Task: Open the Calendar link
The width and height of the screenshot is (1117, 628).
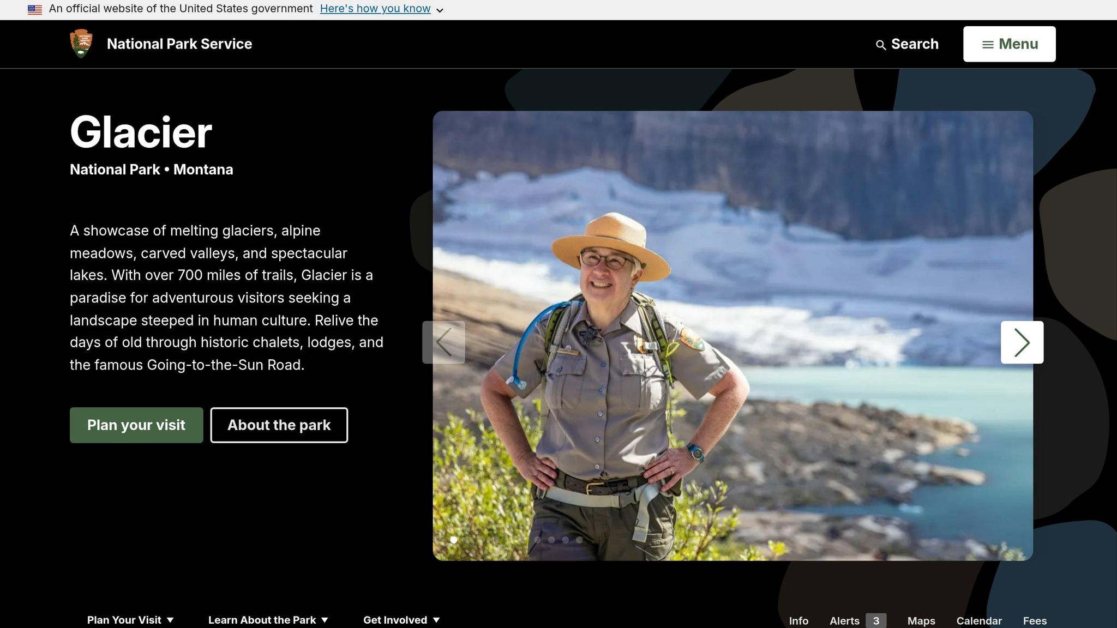Action: (x=979, y=621)
